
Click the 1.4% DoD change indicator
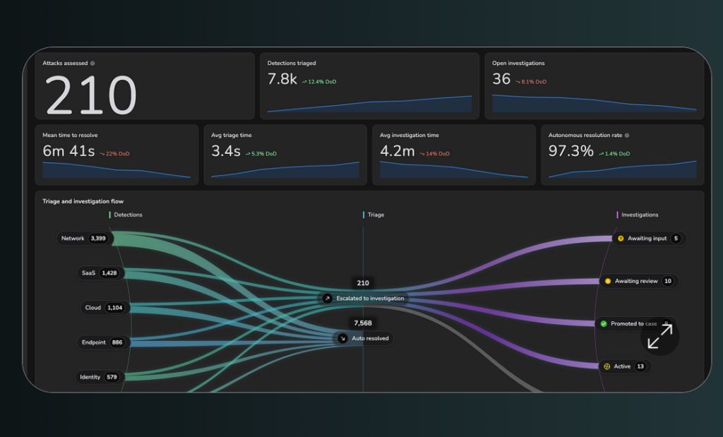click(x=614, y=154)
